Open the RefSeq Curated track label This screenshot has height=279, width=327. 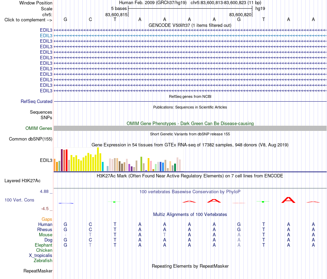36,101
